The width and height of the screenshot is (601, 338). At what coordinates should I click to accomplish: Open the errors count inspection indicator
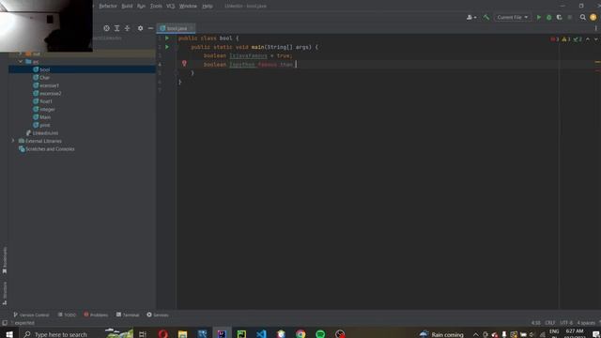click(x=554, y=39)
